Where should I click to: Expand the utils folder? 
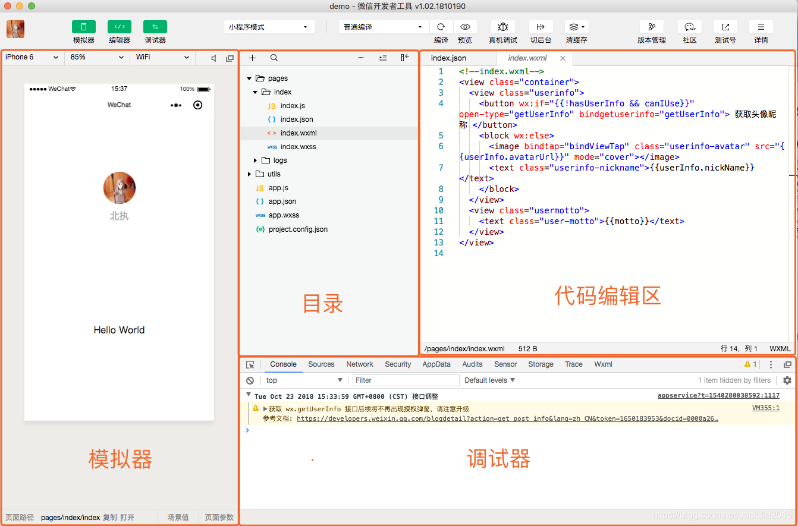249,174
